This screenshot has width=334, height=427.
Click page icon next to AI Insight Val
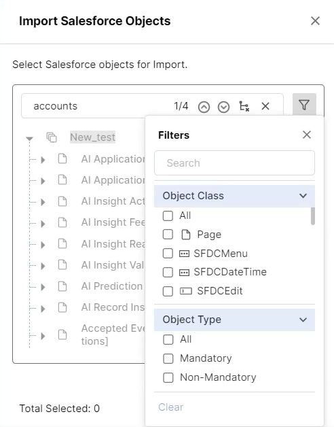62,264
